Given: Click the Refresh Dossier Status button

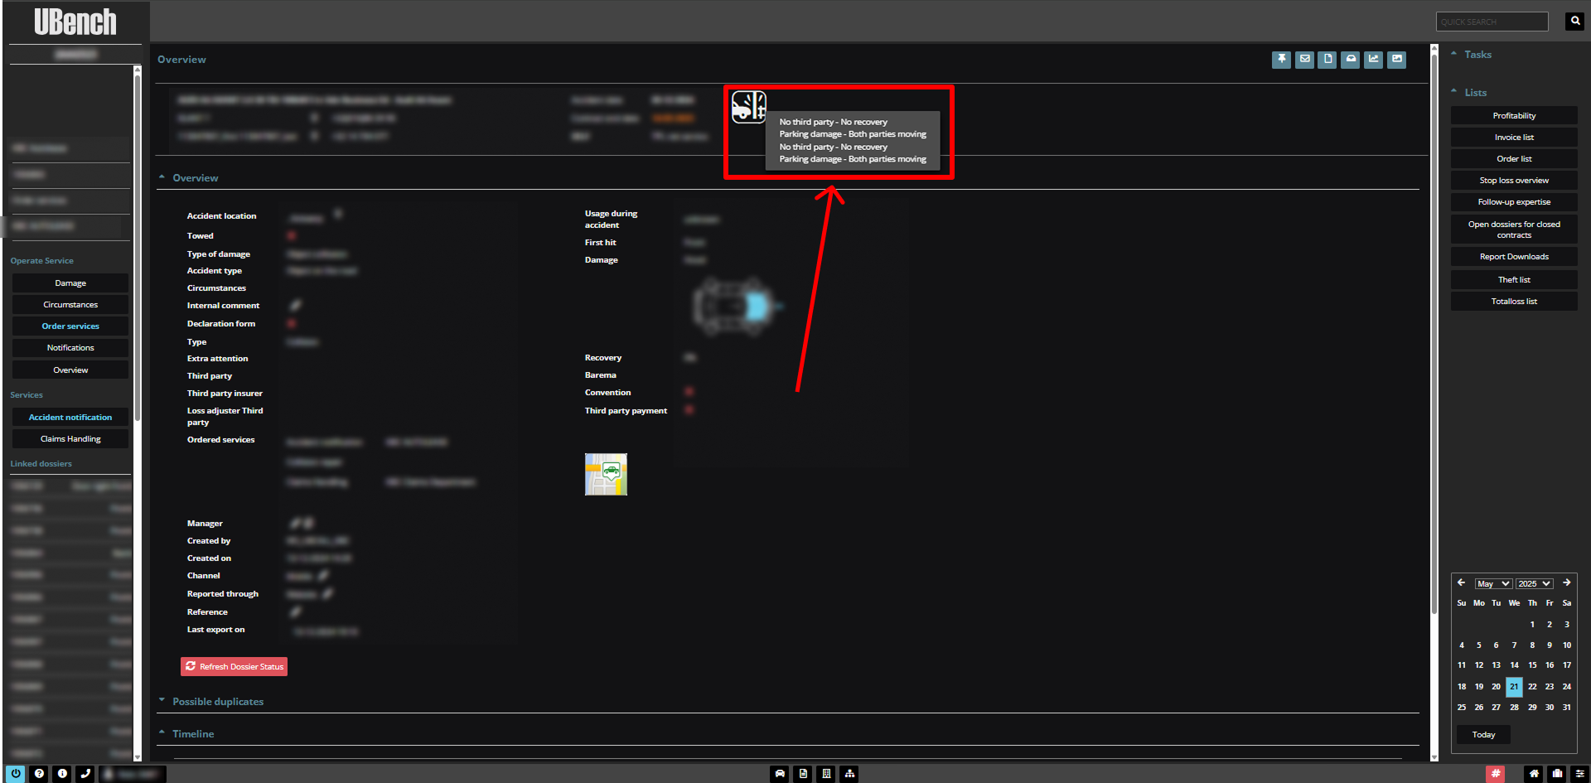Looking at the screenshot, I should [x=235, y=666].
